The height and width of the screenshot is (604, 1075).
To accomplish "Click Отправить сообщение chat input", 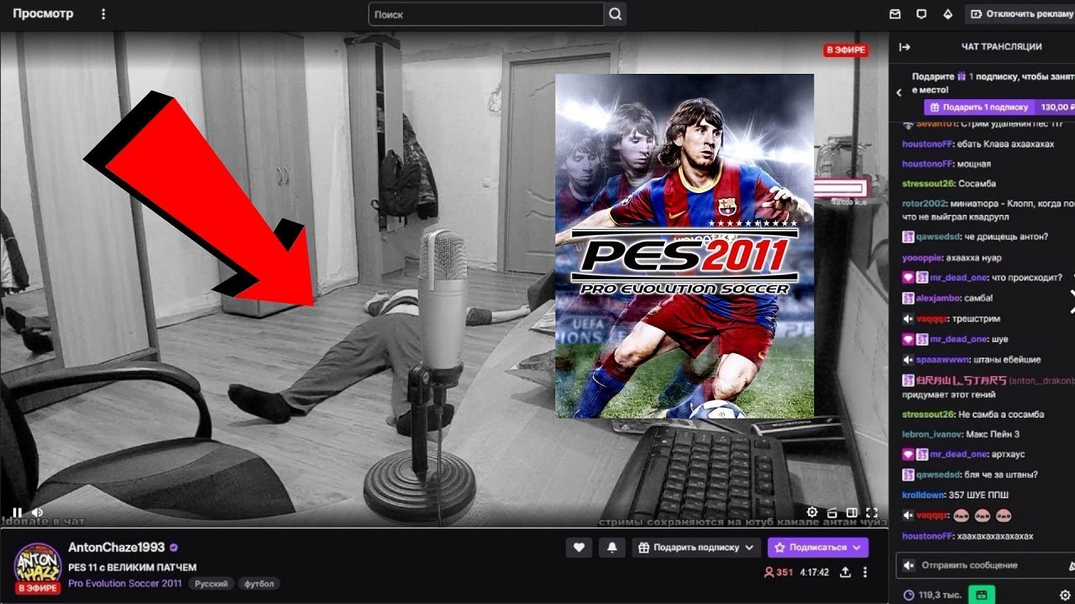I will coord(984,565).
